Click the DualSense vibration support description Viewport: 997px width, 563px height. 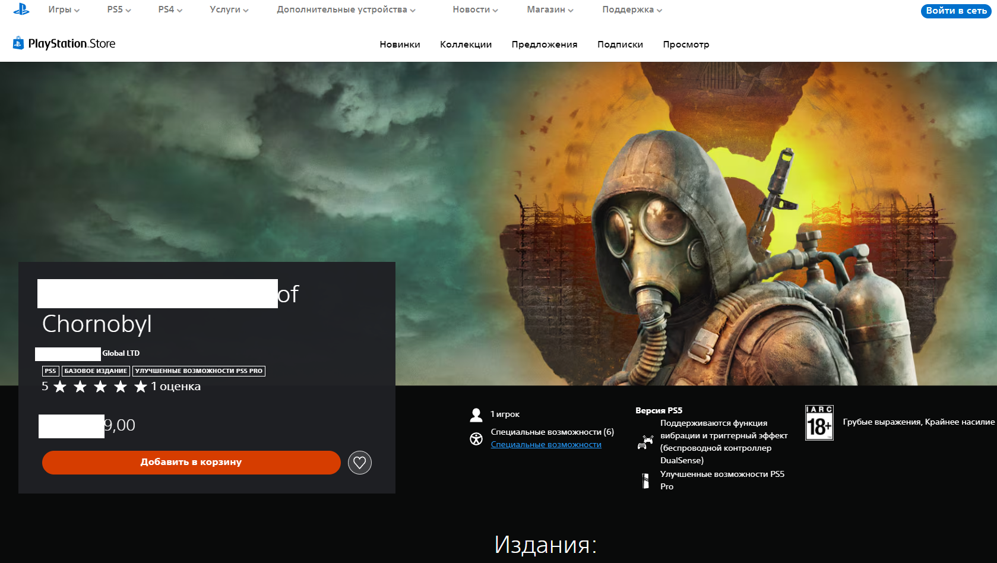click(724, 442)
